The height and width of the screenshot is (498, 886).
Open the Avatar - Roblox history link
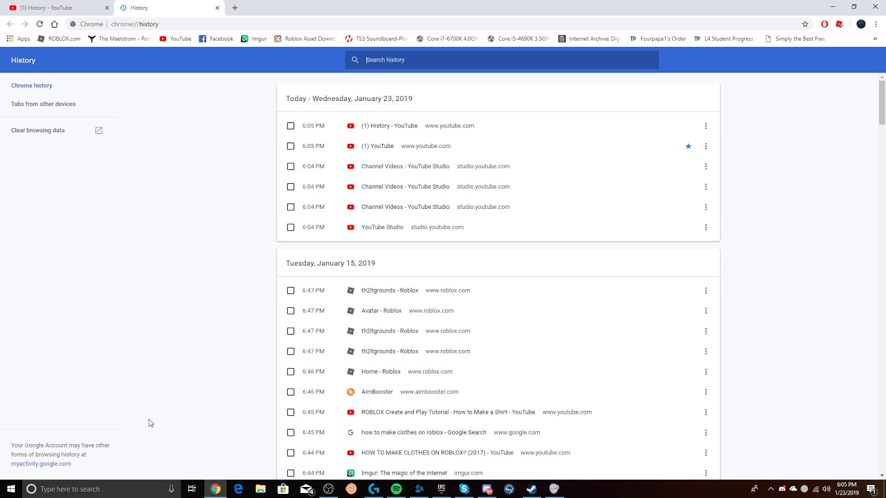(381, 311)
